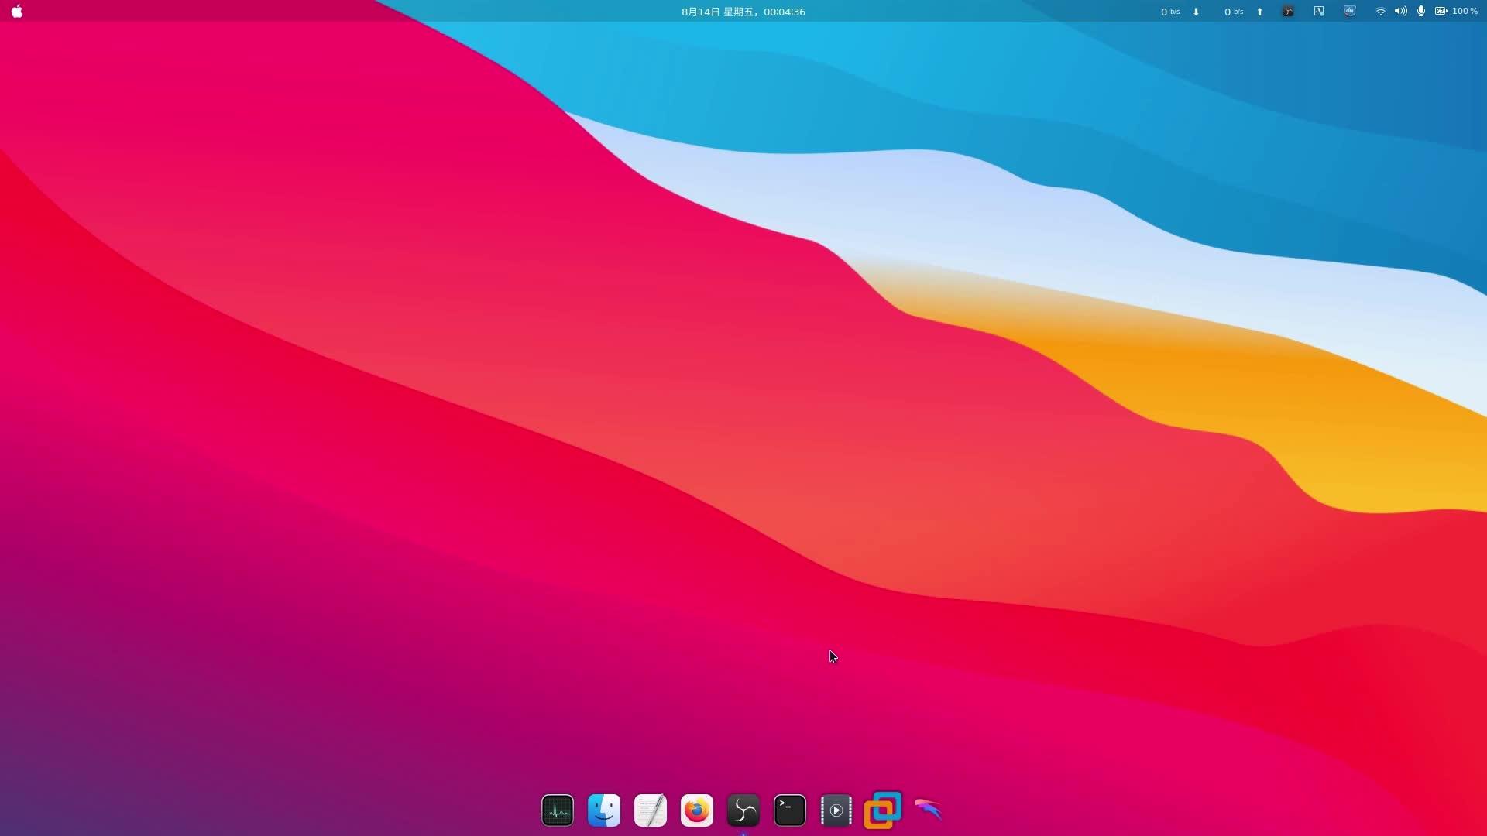Open the input method shield menu
The width and height of the screenshot is (1487, 836).
pos(1348,12)
